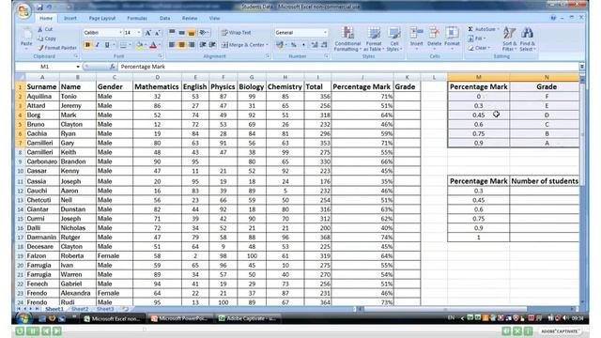Open Cell Styles gallery
The width and height of the screenshot is (601, 338).
click(x=393, y=38)
